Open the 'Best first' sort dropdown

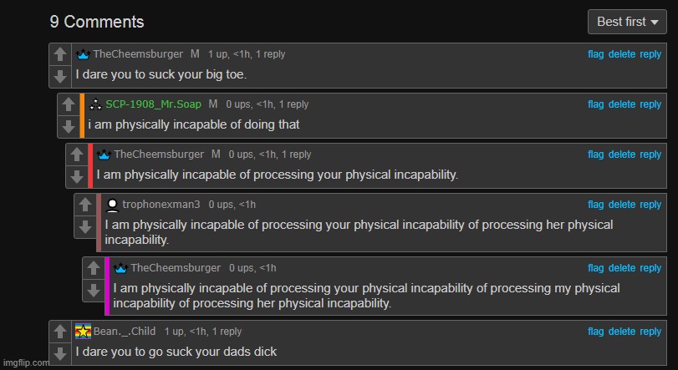pyautogui.click(x=626, y=22)
